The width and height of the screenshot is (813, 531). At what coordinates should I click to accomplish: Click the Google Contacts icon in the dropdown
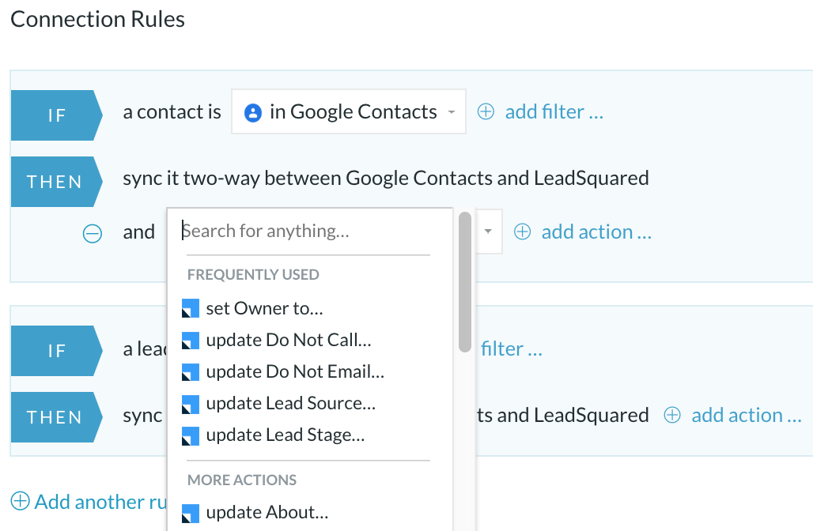pos(253,112)
